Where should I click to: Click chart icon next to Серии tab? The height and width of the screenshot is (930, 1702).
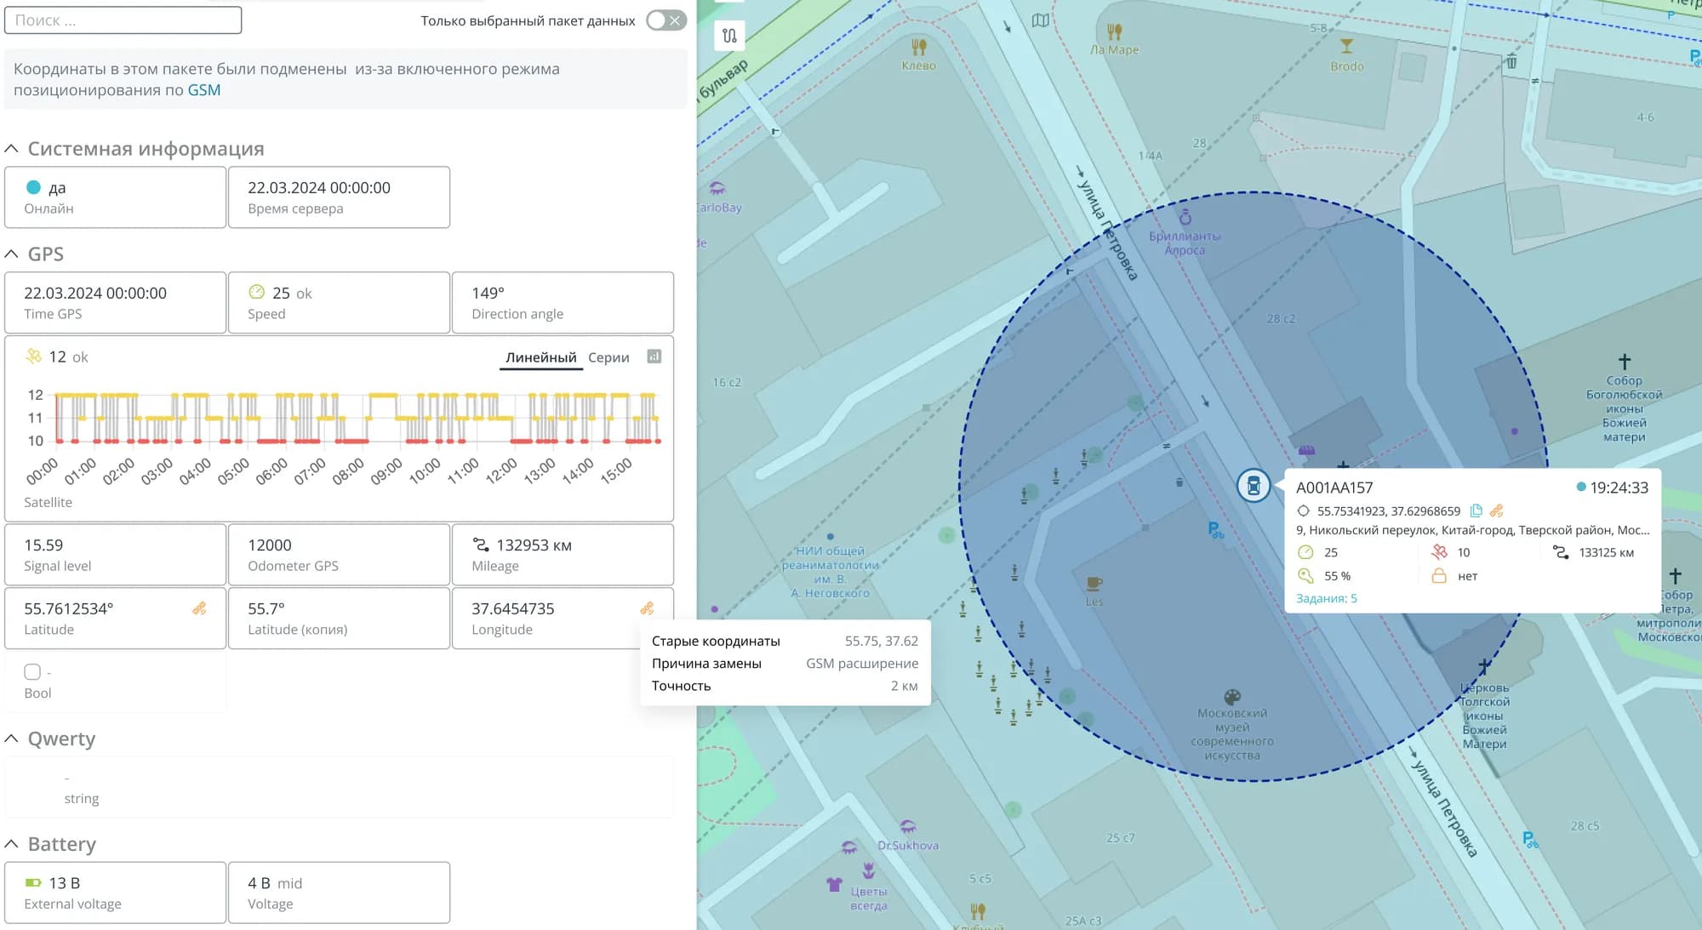[x=654, y=357]
